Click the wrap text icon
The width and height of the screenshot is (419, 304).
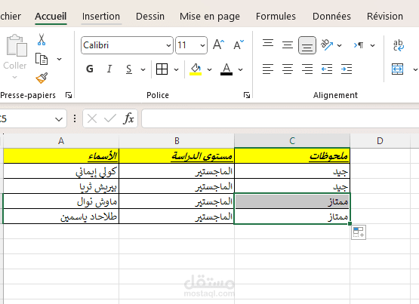(x=398, y=45)
